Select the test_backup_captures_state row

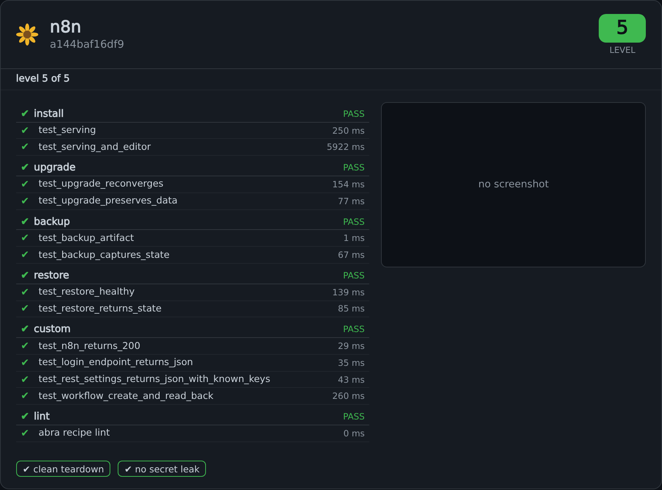point(193,255)
